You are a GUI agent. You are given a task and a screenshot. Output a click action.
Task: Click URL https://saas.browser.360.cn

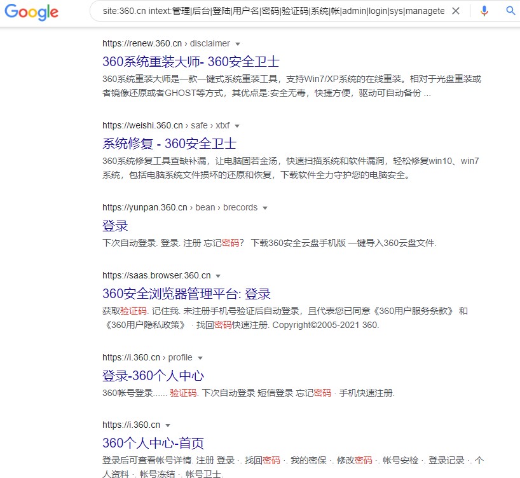tap(156, 275)
